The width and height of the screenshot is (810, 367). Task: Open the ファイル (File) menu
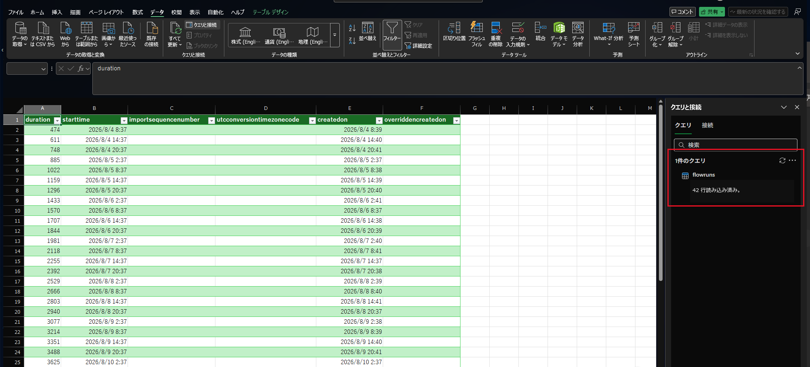tap(16, 12)
